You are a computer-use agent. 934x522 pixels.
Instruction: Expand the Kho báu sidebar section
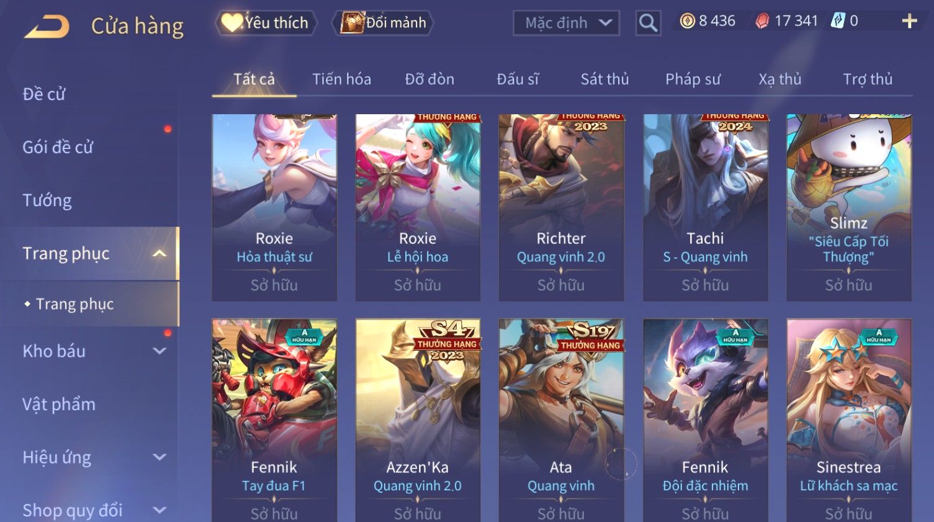[x=159, y=351]
